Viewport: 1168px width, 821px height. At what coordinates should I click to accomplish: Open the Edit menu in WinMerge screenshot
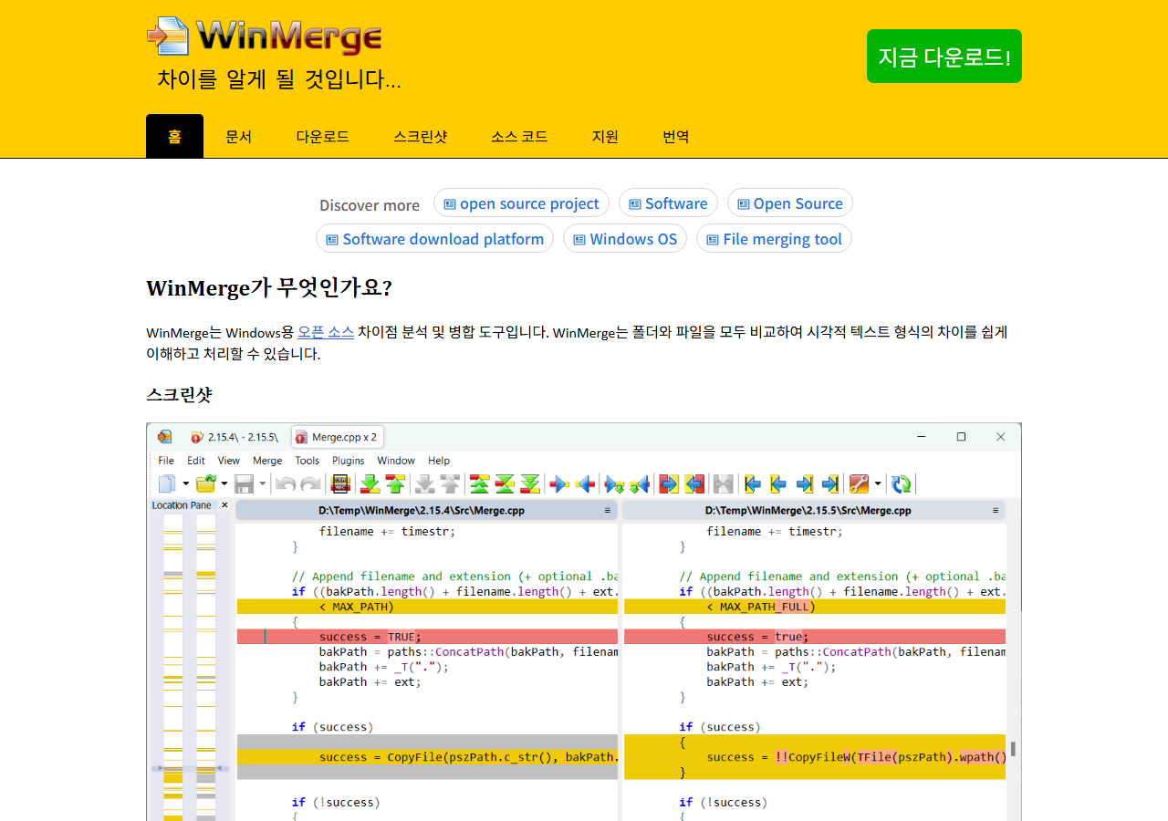196,461
